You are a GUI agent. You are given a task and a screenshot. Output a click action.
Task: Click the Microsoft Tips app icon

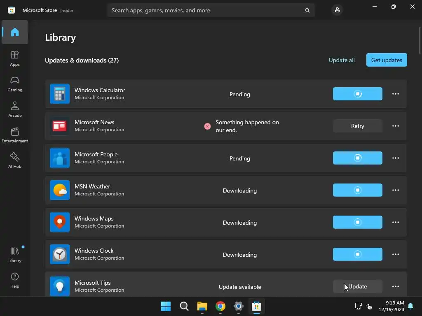tap(60, 286)
